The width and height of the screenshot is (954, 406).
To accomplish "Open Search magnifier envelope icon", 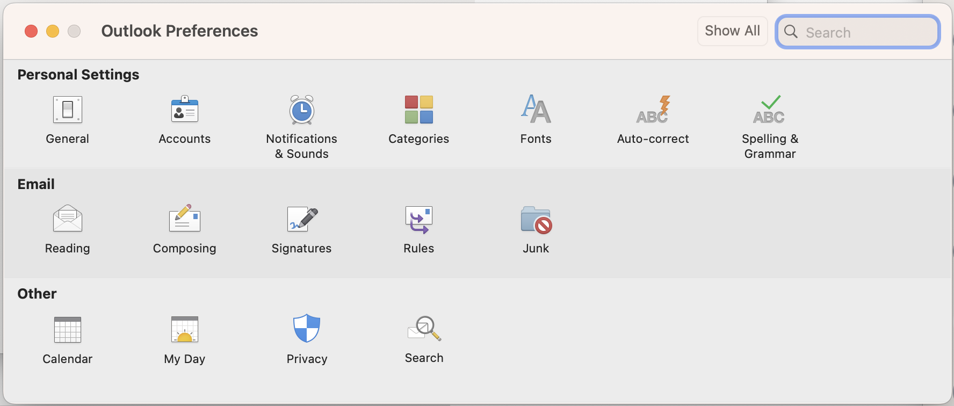I will (x=424, y=328).
